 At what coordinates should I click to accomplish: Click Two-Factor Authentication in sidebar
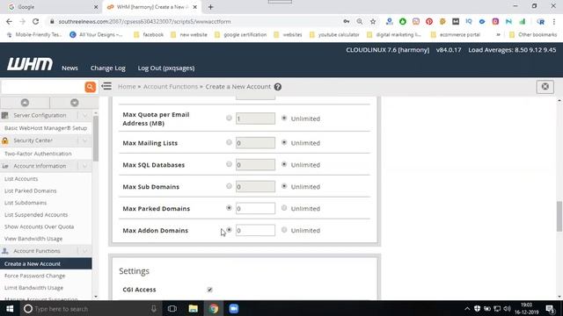point(38,154)
